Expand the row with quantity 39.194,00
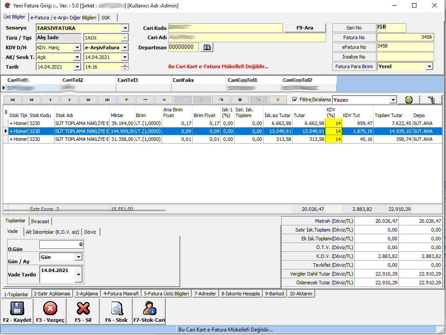The height and width of the screenshot is (335, 446). coord(11,123)
